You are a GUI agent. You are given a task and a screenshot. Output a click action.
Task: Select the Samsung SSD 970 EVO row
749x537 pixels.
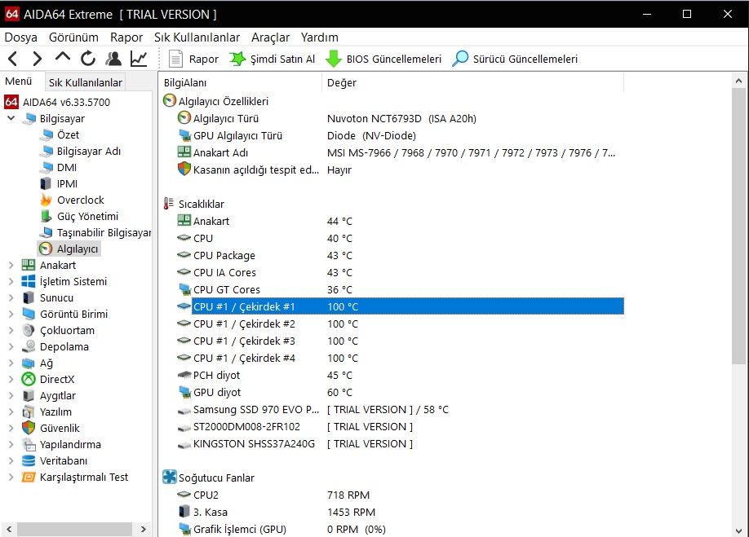tap(399, 410)
